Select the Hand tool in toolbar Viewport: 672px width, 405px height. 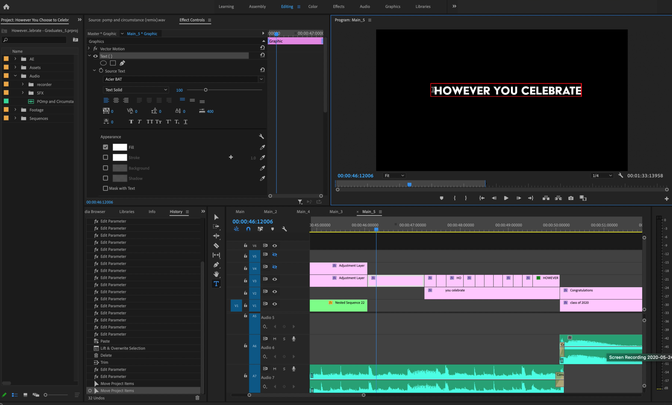coord(216,274)
